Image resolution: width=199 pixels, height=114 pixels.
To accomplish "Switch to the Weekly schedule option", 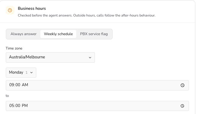I will point(58,34).
